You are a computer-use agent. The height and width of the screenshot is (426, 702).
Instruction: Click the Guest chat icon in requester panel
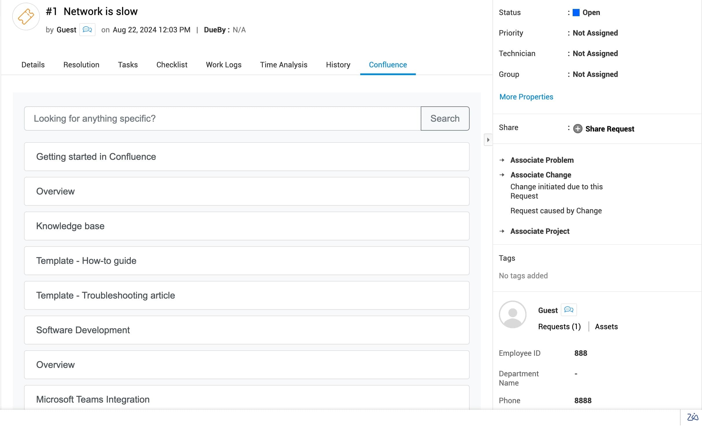pyautogui.click(x=569, y=310)
